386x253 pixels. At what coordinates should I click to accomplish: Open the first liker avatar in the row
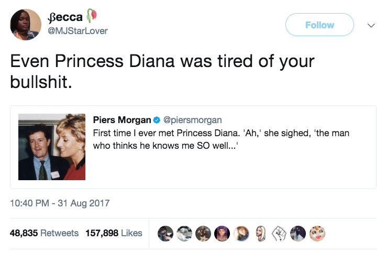[x=164, y=234]
